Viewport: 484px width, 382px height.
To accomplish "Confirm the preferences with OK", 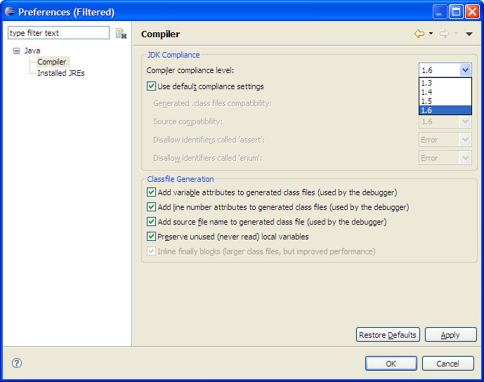I will 391,364.
